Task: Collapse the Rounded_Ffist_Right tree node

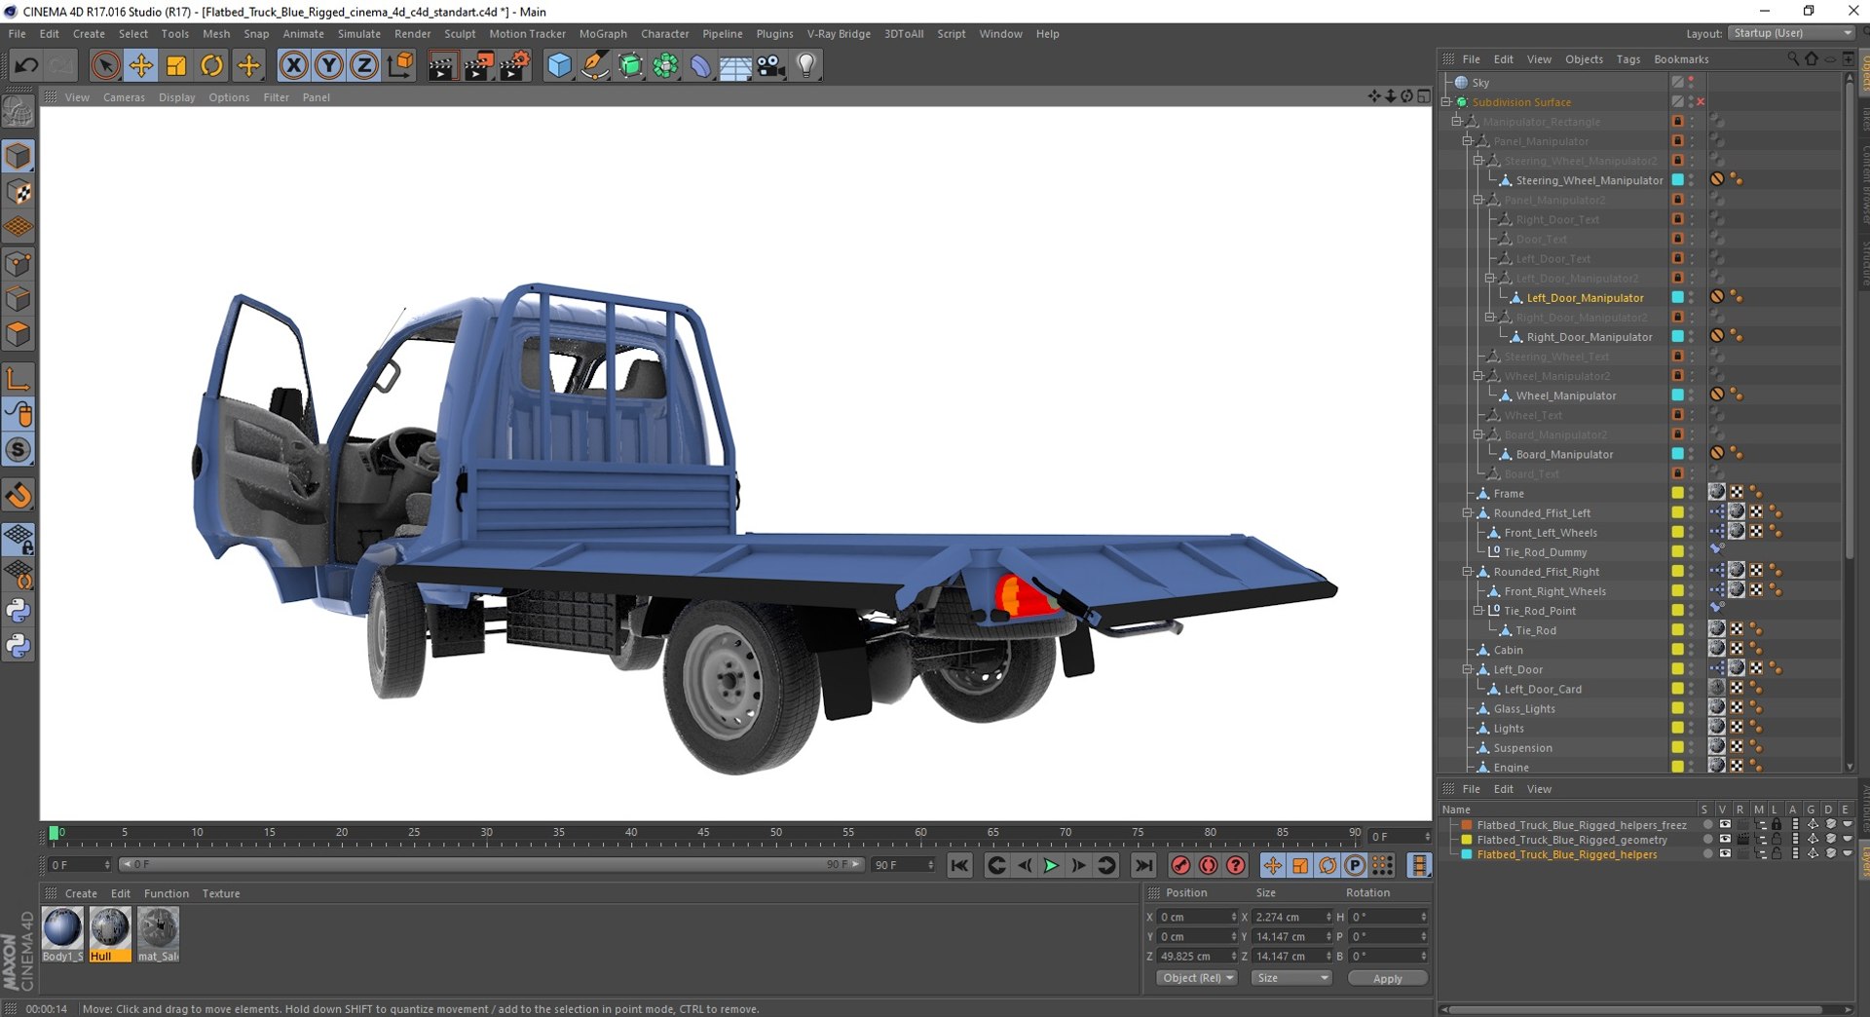Action: [x=1468, y=572]
